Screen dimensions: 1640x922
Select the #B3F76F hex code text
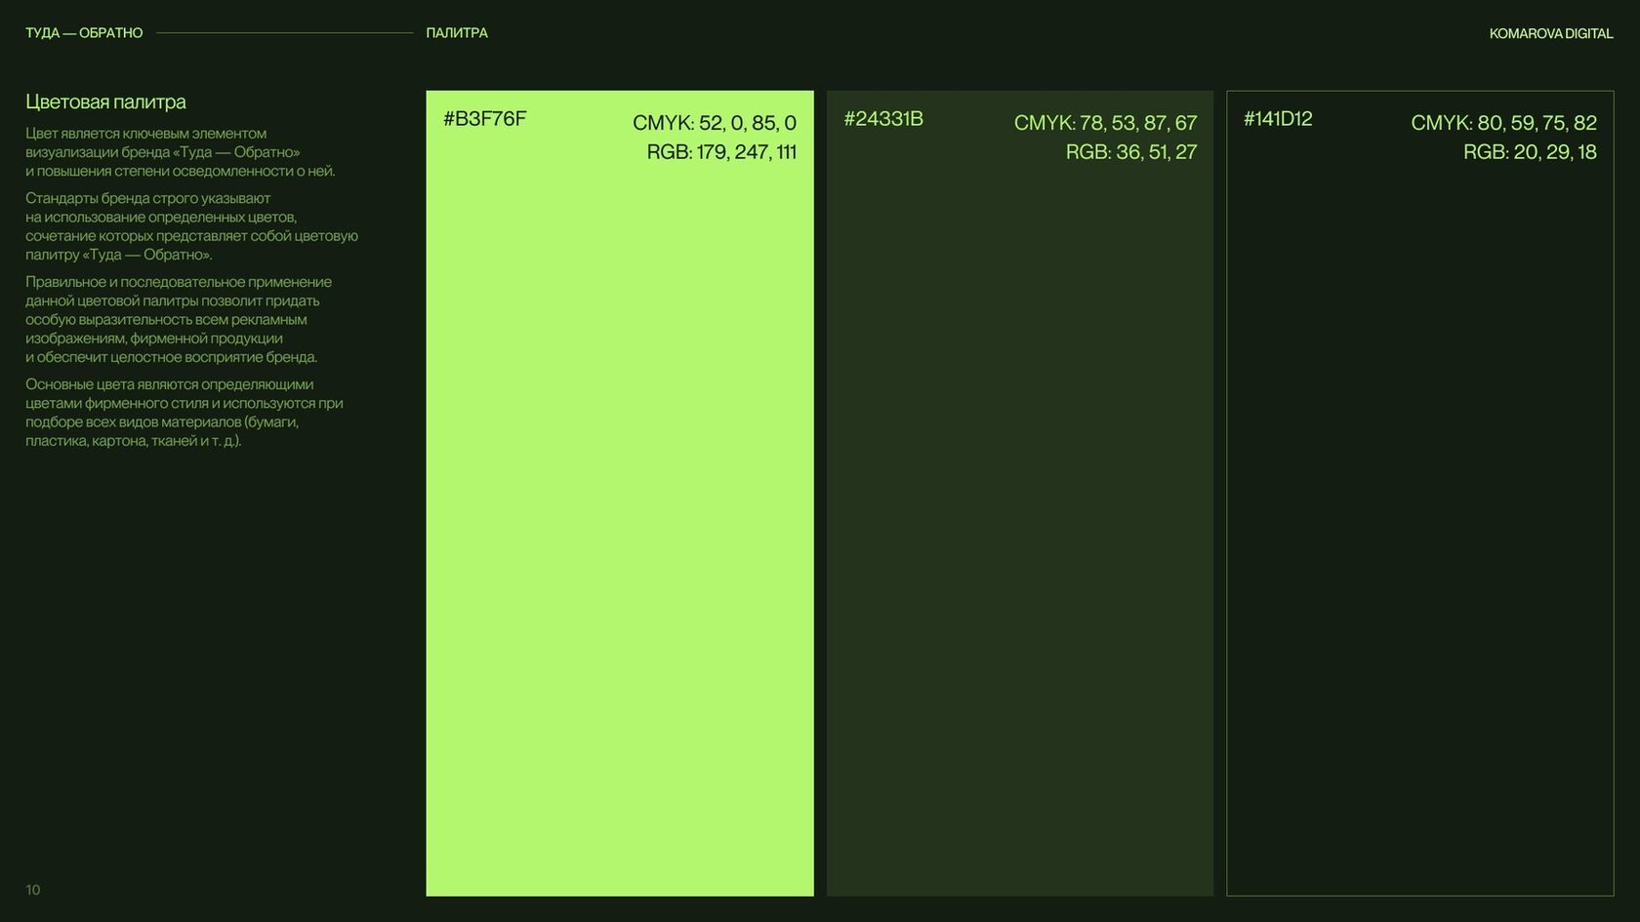pyautogui.click(x=485, y=119)
